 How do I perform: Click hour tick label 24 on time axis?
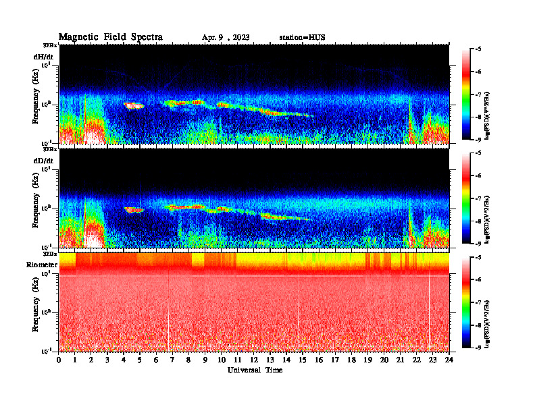pyautogui.click(x=449, y=360)
